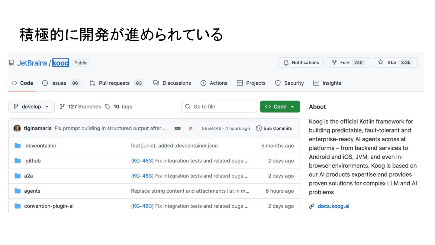Open the a2a folder

[28, 176]
